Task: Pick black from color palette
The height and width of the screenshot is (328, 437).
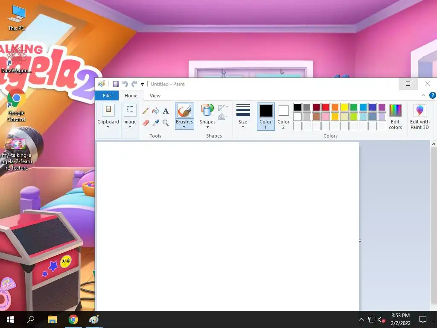Action: [x=297, y=107]
